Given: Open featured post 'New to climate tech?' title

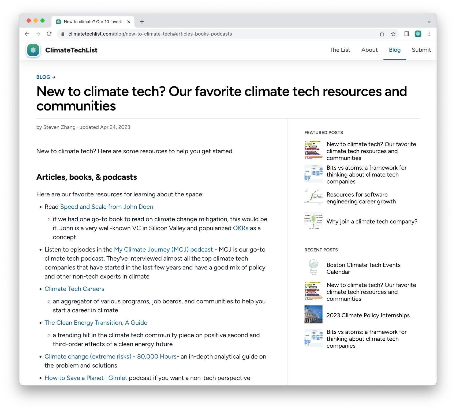Looking at the screenshot, I should tap(371, 151).
